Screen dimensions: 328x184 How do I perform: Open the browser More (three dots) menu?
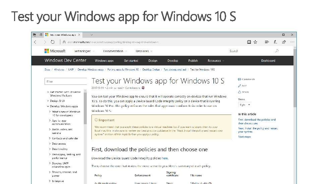click(x=292, y=42)
